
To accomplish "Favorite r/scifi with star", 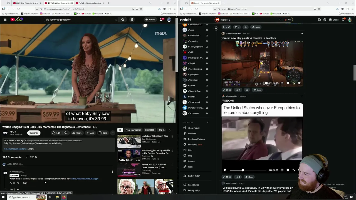I will [x=207, y=52].
